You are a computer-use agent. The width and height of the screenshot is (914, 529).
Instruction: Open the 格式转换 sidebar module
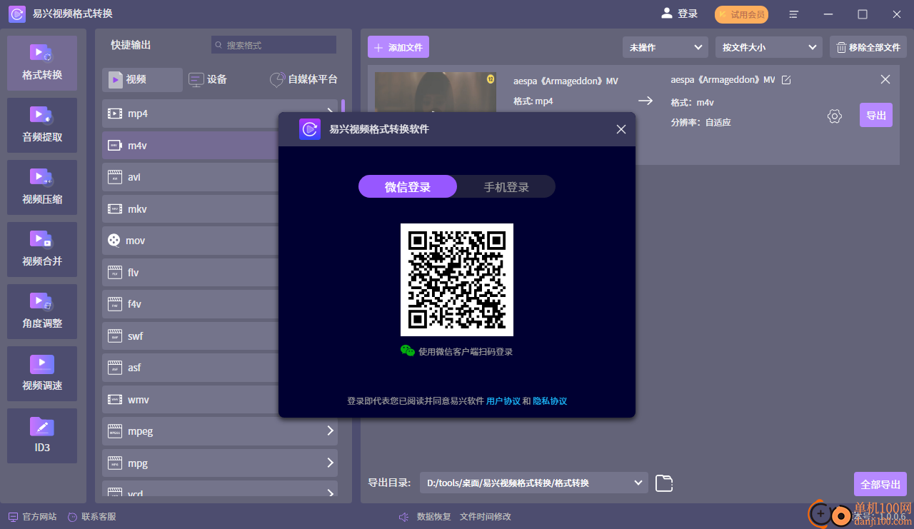click(x=42, y=63)
